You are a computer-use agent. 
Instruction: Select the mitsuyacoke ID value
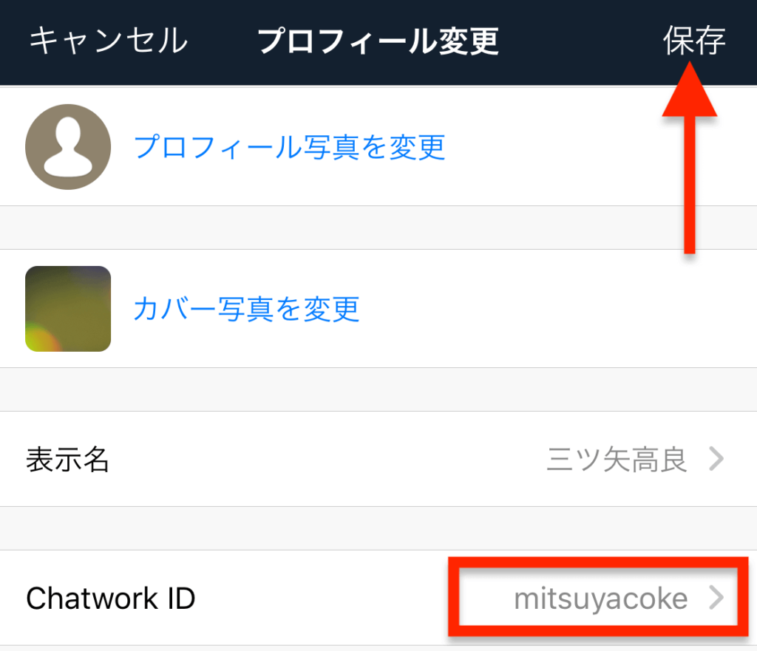pos(600,599)
